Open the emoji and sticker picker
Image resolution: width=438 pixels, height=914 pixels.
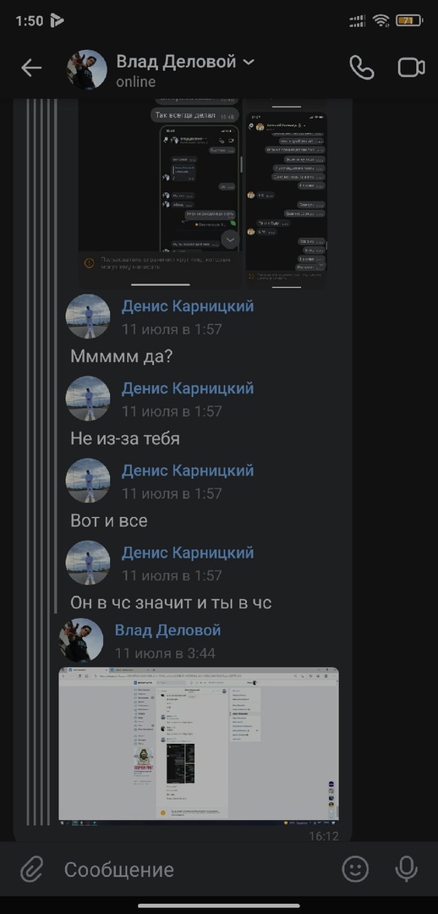coord(354,869)
